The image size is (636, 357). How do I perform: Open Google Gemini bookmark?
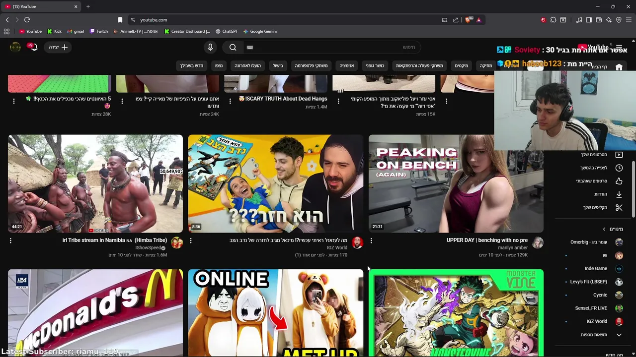tap(259, 31)
